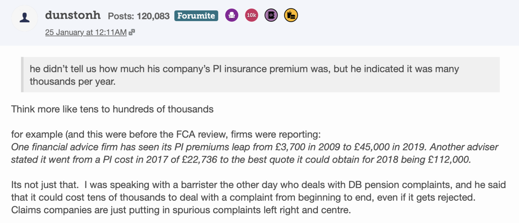Click the 'Claims companies' spurious complaints sentence

(181, 210)
